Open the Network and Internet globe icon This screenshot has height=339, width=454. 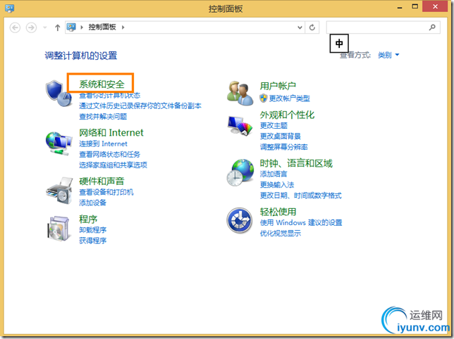pos(59,143)
